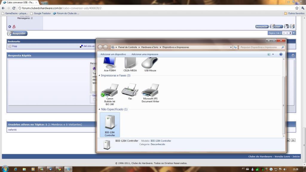Expand Hardware e Sons breadcrumb arrow

click(x=160, y=47)
